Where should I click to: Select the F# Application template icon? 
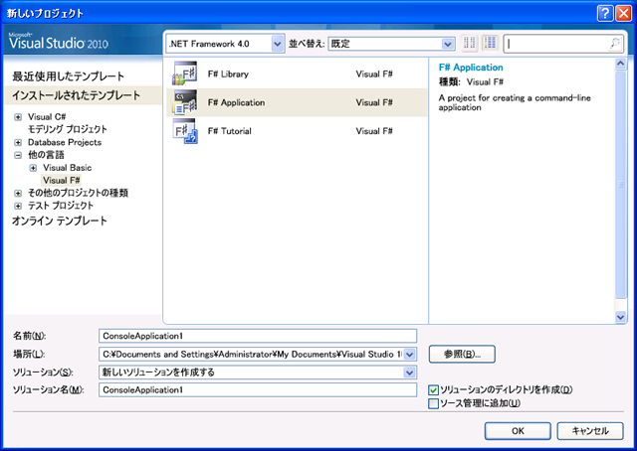tap(185, 102)
